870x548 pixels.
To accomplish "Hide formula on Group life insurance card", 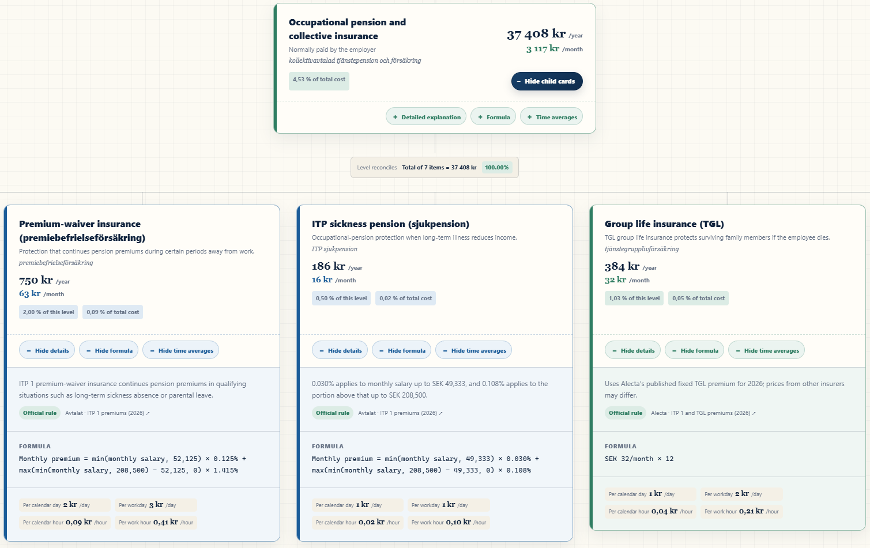I will [x=694, y=350].
